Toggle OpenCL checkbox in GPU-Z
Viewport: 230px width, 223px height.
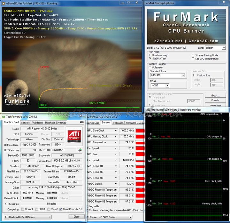point(23,209)
